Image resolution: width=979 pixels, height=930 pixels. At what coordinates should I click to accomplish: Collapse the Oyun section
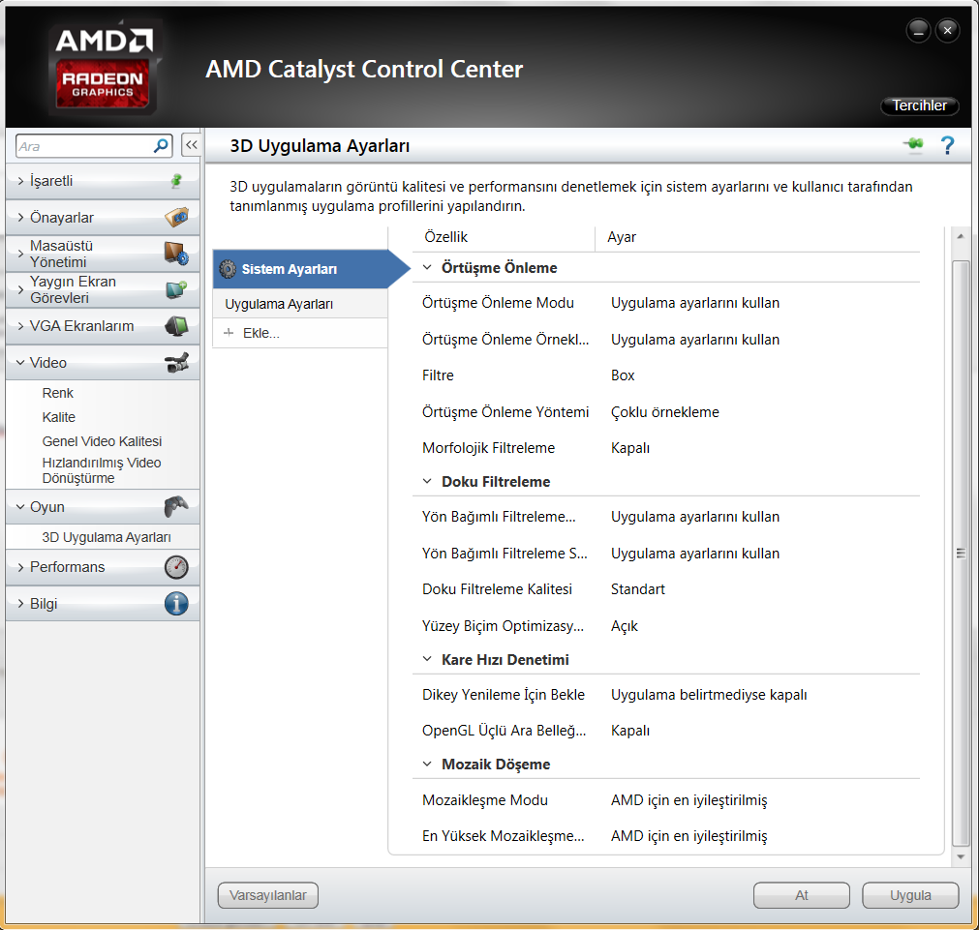click(x=21, y=507)
